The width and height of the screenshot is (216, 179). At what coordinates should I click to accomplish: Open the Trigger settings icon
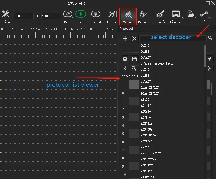(x=113, y=14)
